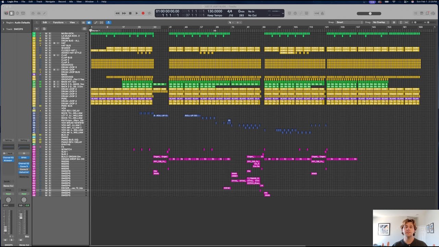Open the Kickstart plug-in slot
Viewport: 439px width, 247px height.
click(x=8, y=161)
